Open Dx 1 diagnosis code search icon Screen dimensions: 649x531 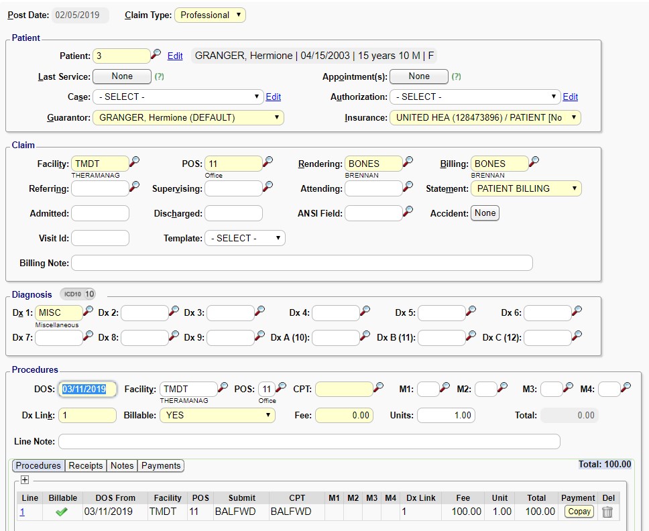pyautogui.click(x=88, y=311)
